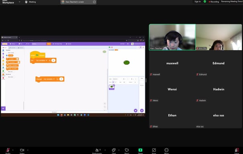Click the value field of the set block
The width and height of the screenshot is (243, 154).
53,60
